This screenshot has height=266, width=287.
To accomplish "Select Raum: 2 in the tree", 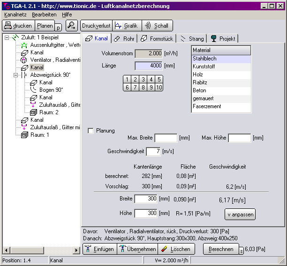I will (x=48, y=112).
